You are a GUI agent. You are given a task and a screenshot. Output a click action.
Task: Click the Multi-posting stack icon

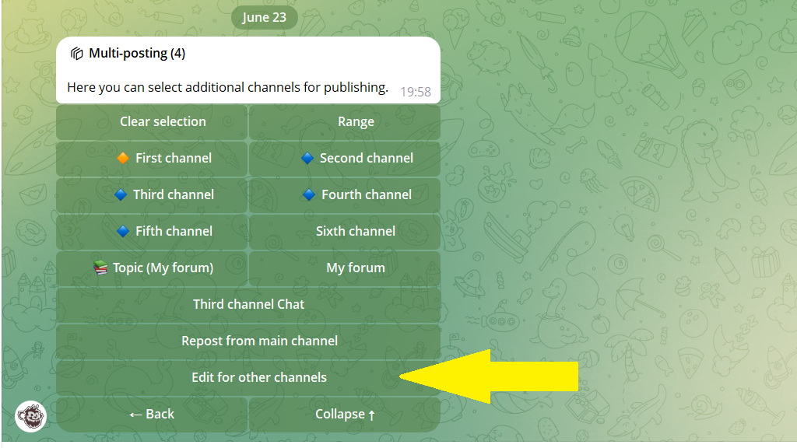77,54
